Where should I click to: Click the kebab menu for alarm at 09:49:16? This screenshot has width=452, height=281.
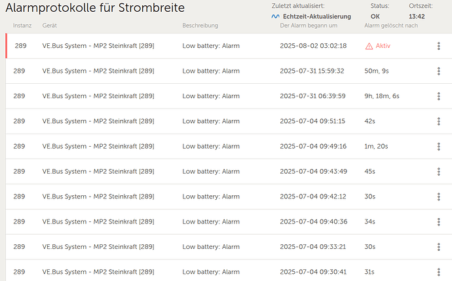point(438,146)
